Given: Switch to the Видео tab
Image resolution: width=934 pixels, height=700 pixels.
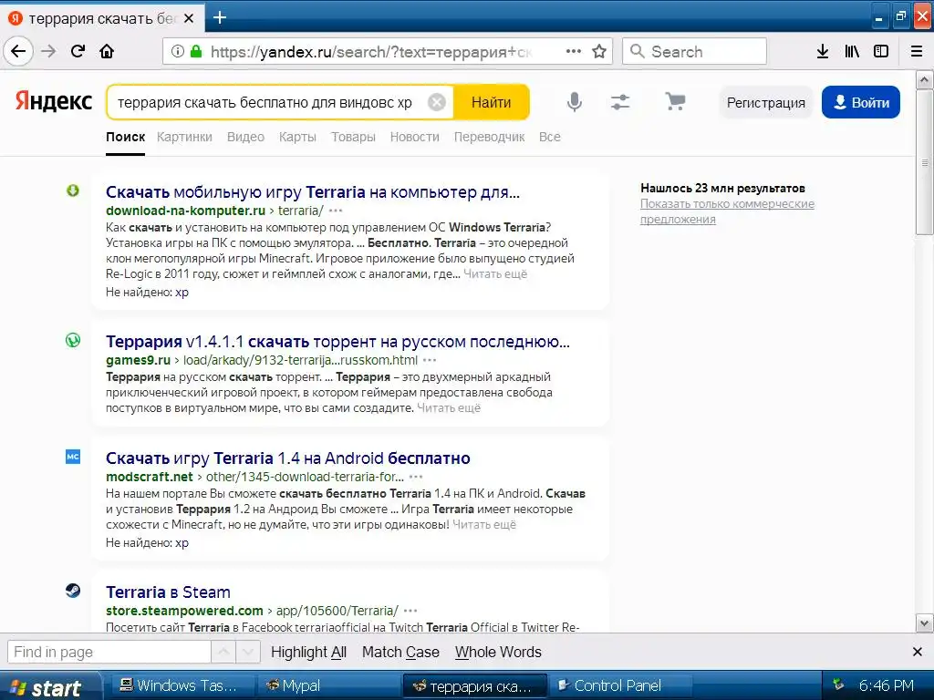Looking at the screenshot, I should pyautogui.click(x=245, y=137).
